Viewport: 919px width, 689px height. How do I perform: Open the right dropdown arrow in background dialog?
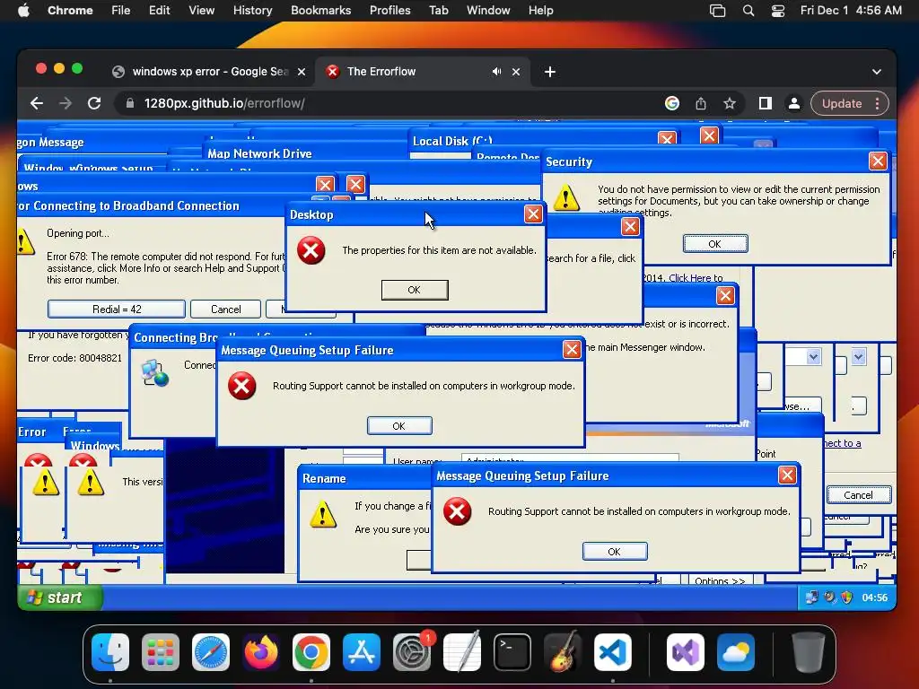[859, 357]
